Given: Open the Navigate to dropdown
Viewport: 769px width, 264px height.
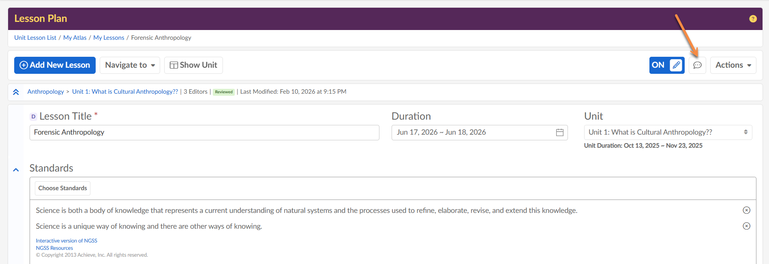Looking at the screenshot, I should click(x=130, y=65).
